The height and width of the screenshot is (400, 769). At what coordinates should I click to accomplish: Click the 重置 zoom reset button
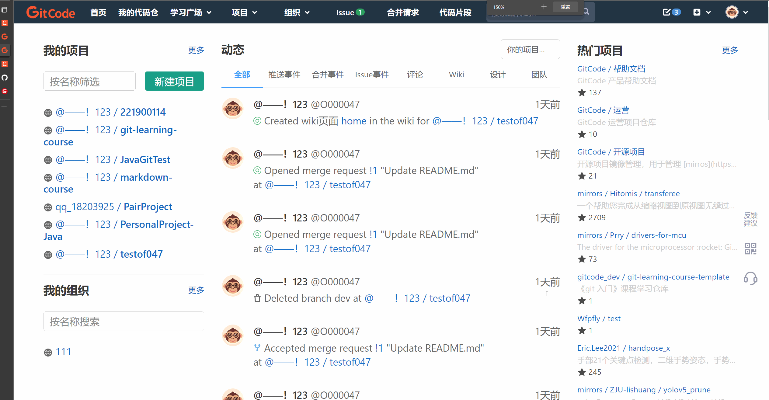point(565,7)
